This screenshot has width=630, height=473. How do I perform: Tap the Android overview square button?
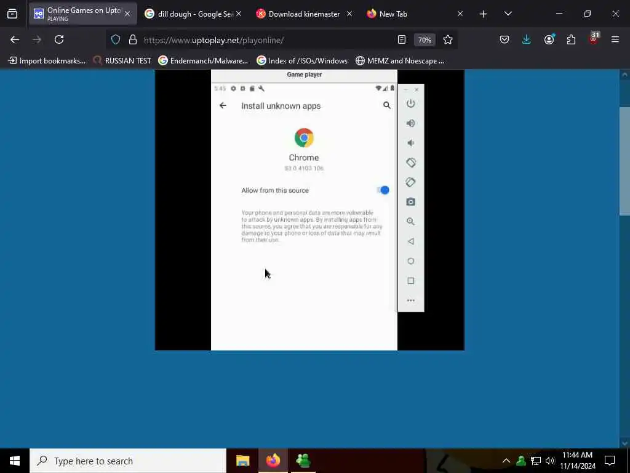[x=410, y=281]
